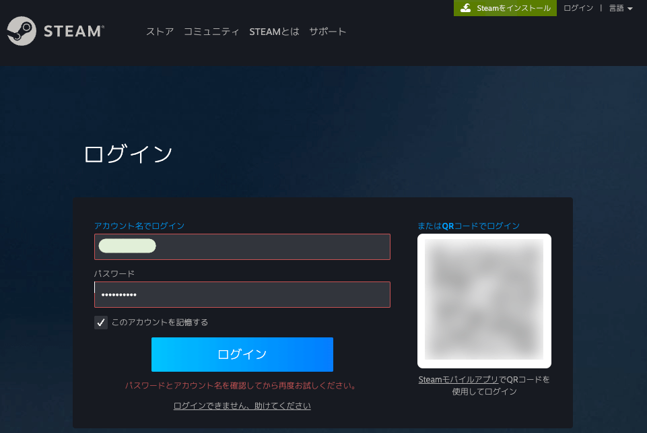This screenshot has height=433, width=647.
Task: Toggle このアカウントを記憶する checkbox
Action: click(x=101, y=323)
